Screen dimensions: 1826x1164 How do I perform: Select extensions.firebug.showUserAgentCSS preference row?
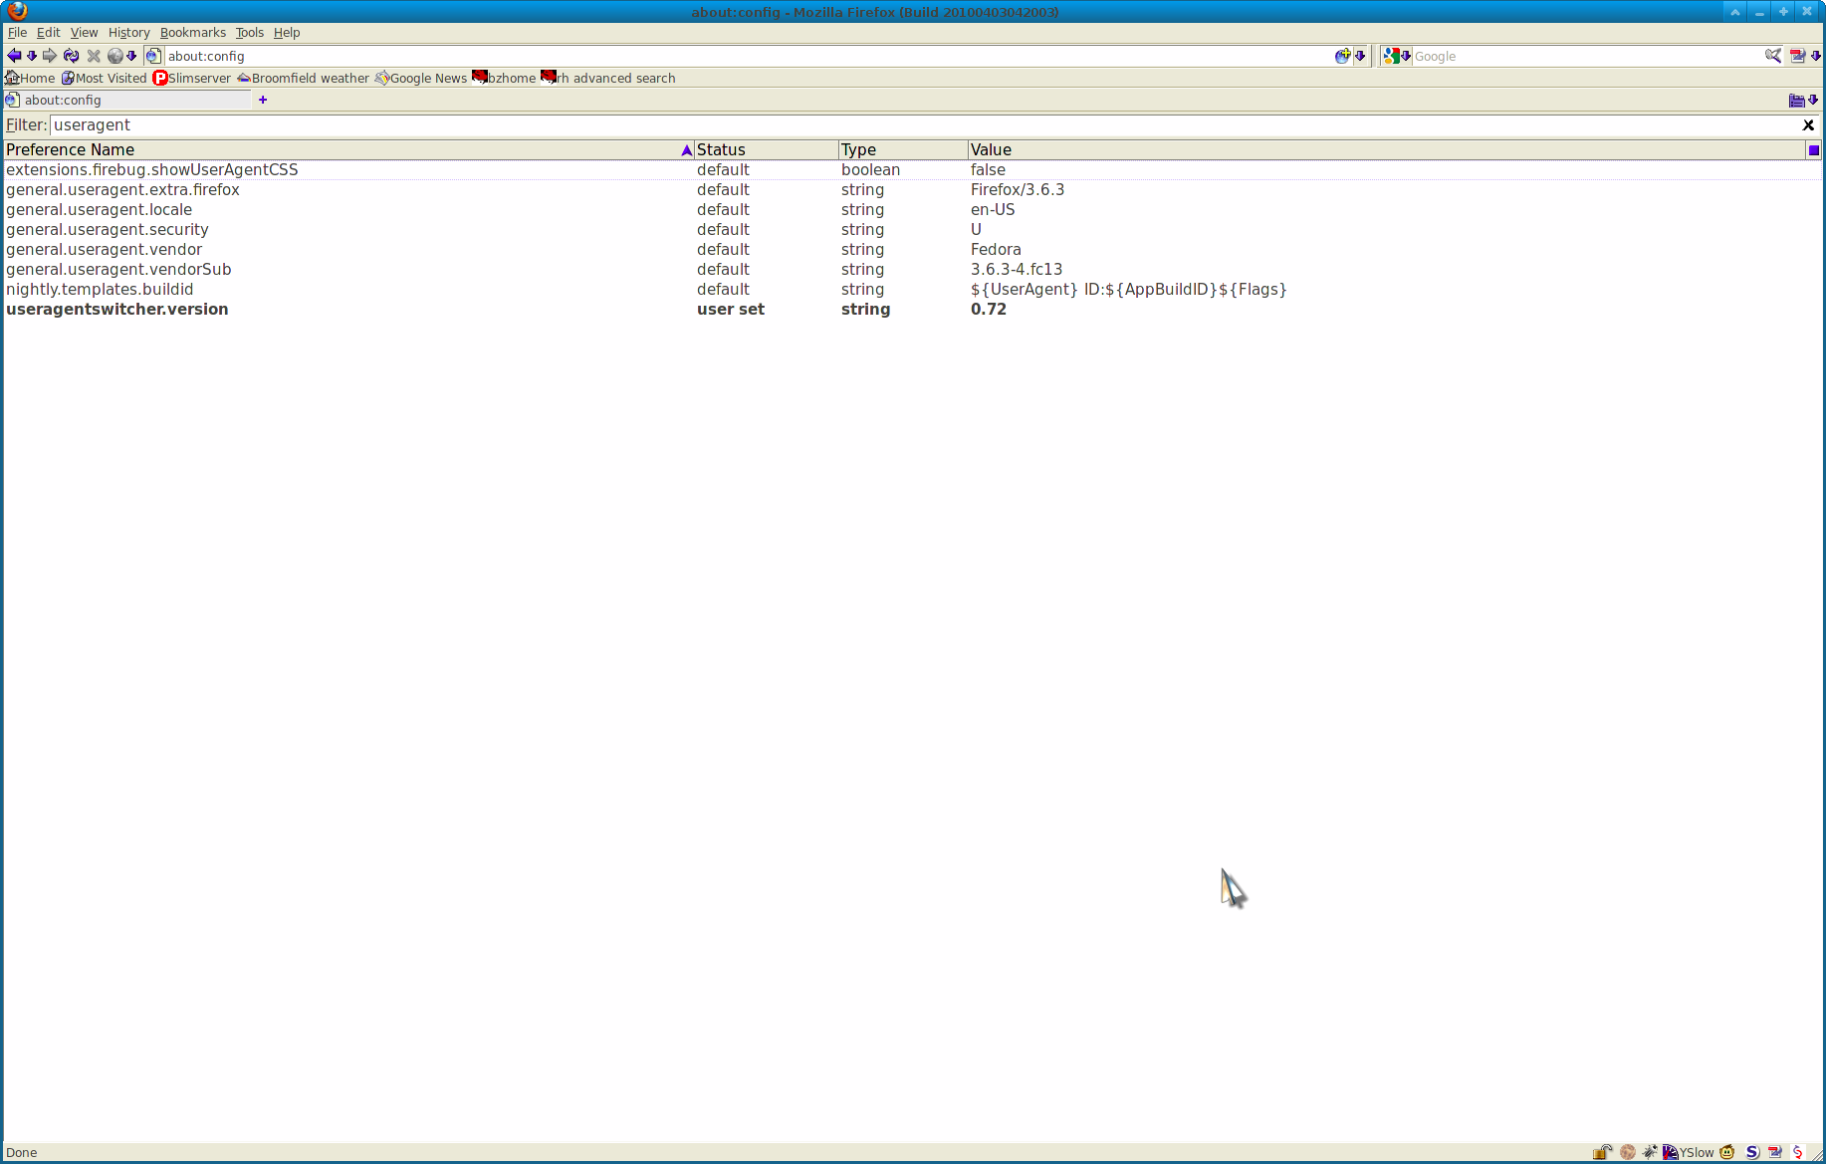pyautogui.click(x=912, y=169)
